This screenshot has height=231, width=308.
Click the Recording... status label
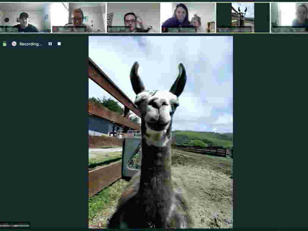click(x=31, y=44)
